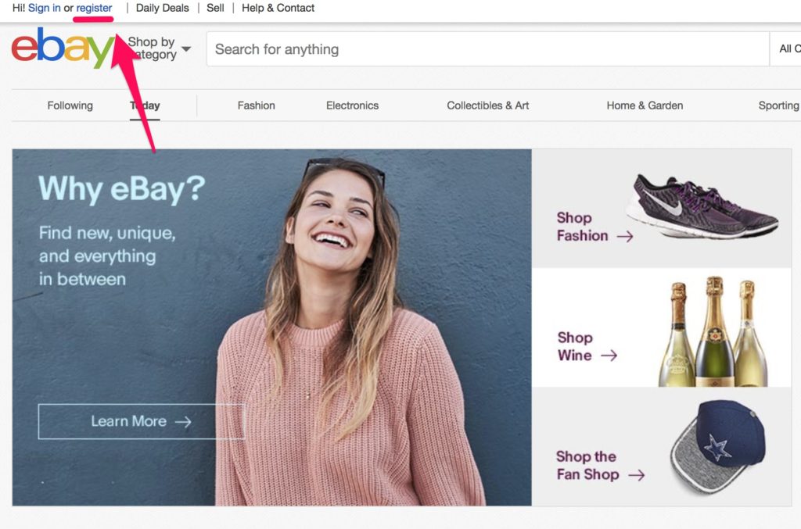Screen dimensions: 801x529
Task: Select the Today tab
Action: (x=145, y=105)
